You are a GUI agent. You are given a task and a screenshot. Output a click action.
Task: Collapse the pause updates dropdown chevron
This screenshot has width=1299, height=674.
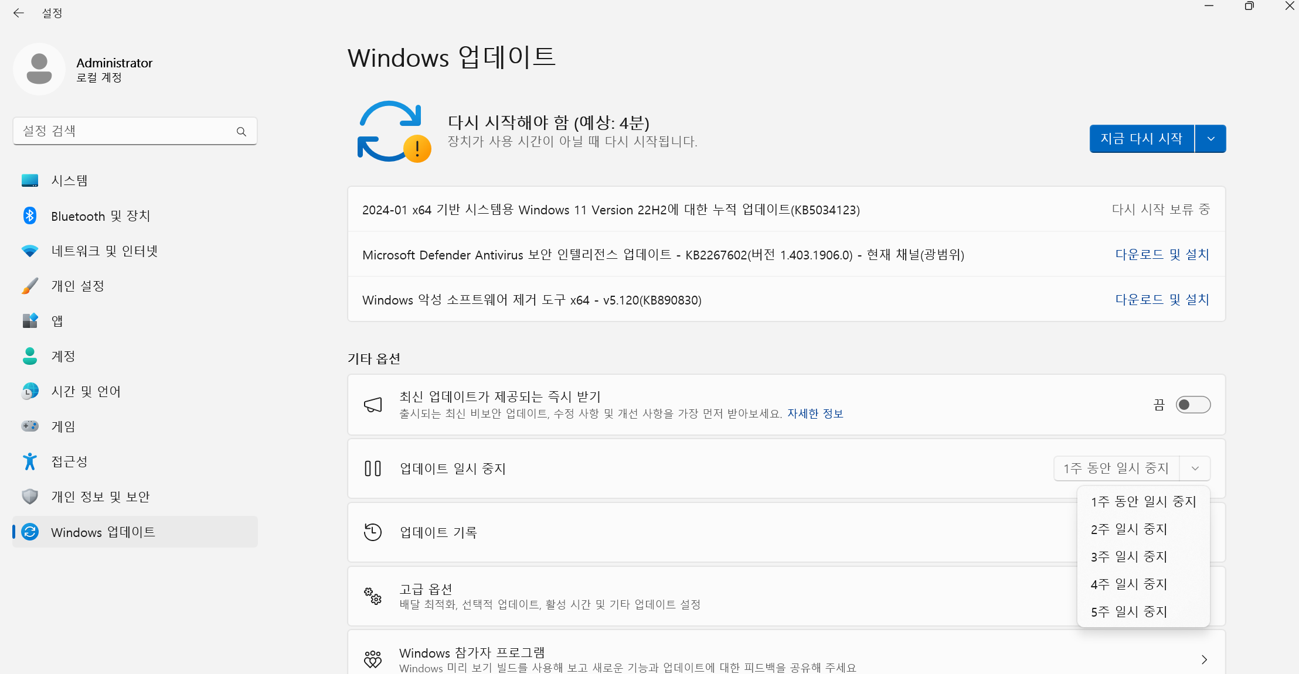pyautogui.click(x=1195, y=468)
